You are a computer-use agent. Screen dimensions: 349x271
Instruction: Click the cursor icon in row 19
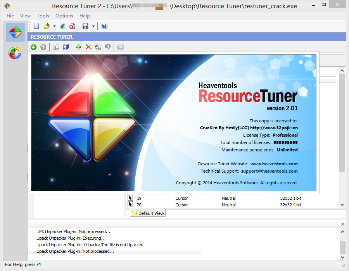point(130,198)
